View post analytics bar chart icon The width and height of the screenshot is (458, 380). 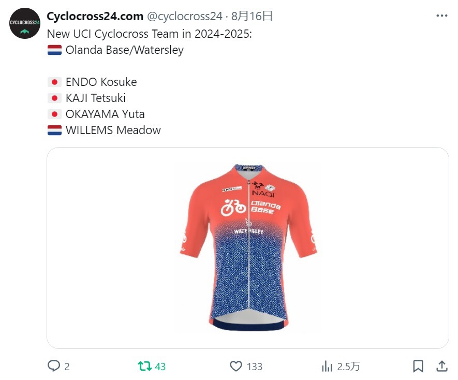coord(327,366)
